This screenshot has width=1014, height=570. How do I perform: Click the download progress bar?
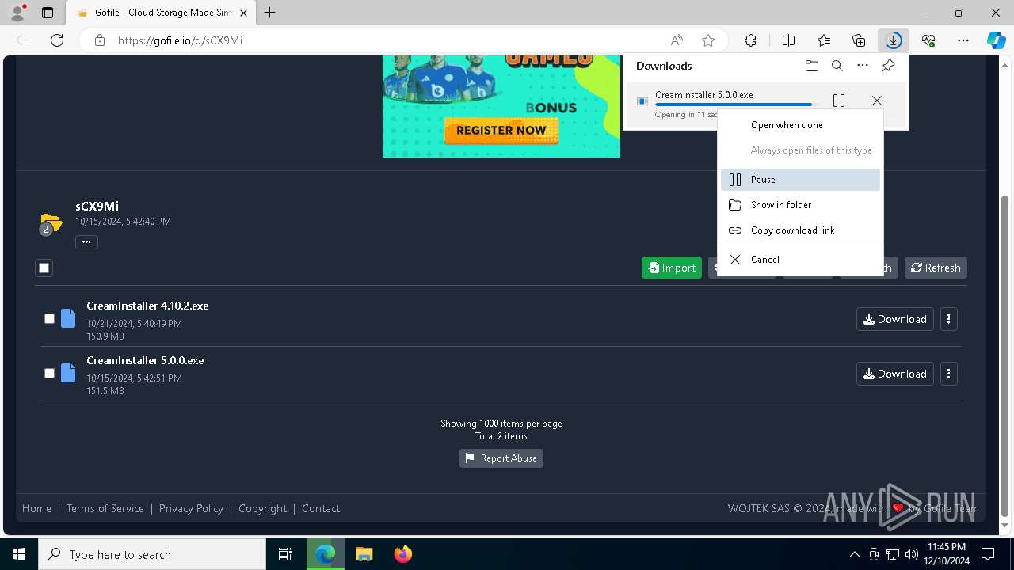point(738,104)
